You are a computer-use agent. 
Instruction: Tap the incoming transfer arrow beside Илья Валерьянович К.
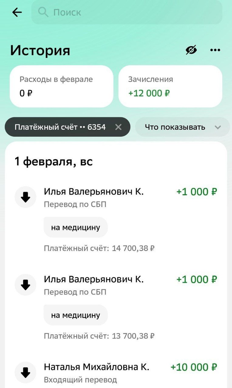[x=25, y=197]
